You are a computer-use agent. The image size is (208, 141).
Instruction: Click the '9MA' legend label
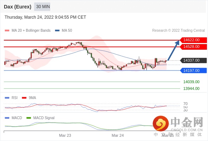pyautogui.click(x=32, y=98)
